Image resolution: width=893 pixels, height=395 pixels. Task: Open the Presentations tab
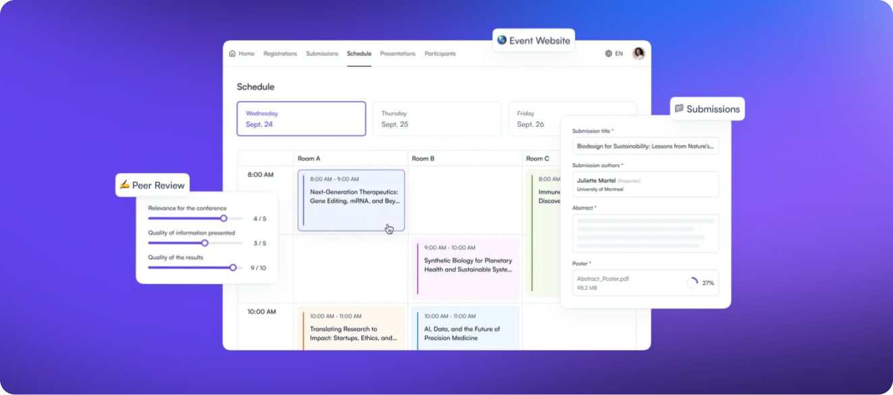click(x=398, y=53)
